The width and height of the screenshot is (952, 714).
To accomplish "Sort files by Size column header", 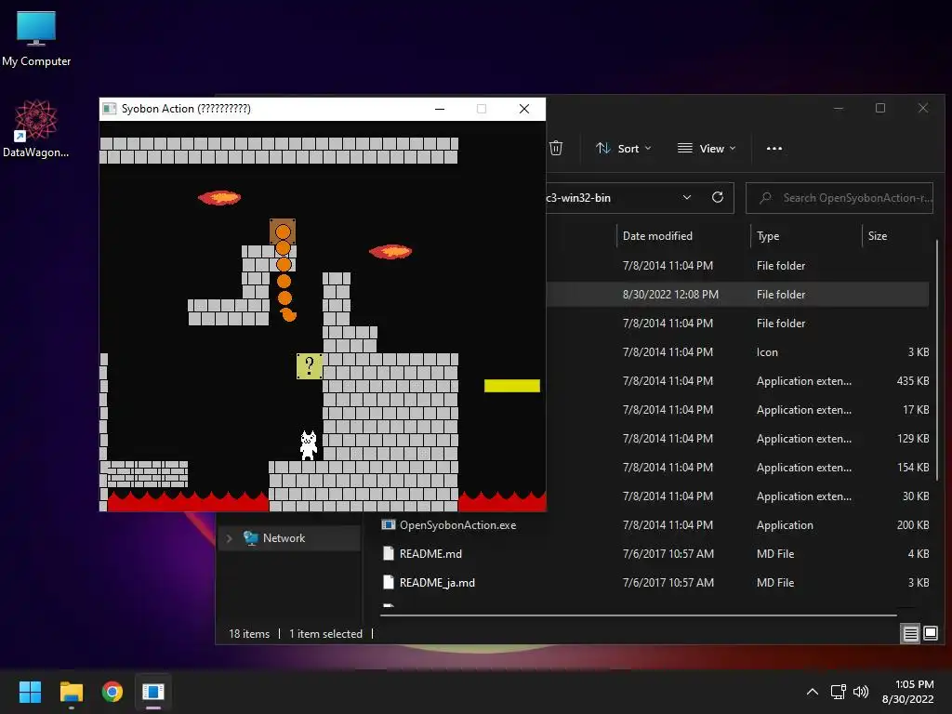I will [878, 236].
